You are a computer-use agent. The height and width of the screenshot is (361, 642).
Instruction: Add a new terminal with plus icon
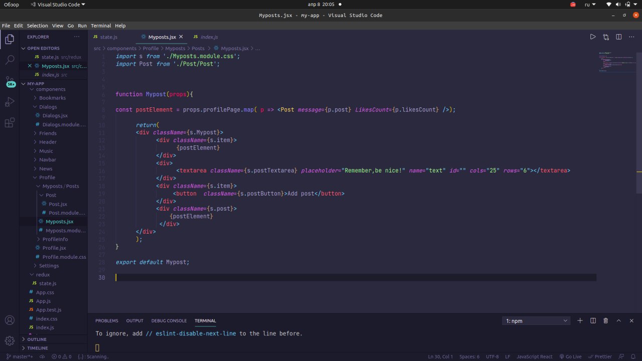[580, 320]
